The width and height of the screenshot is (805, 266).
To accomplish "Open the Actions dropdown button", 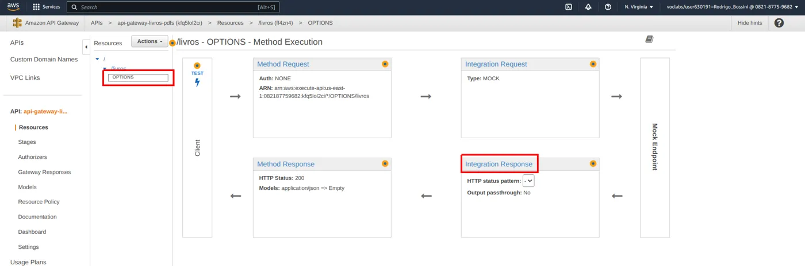I will [x=149, y=41].
